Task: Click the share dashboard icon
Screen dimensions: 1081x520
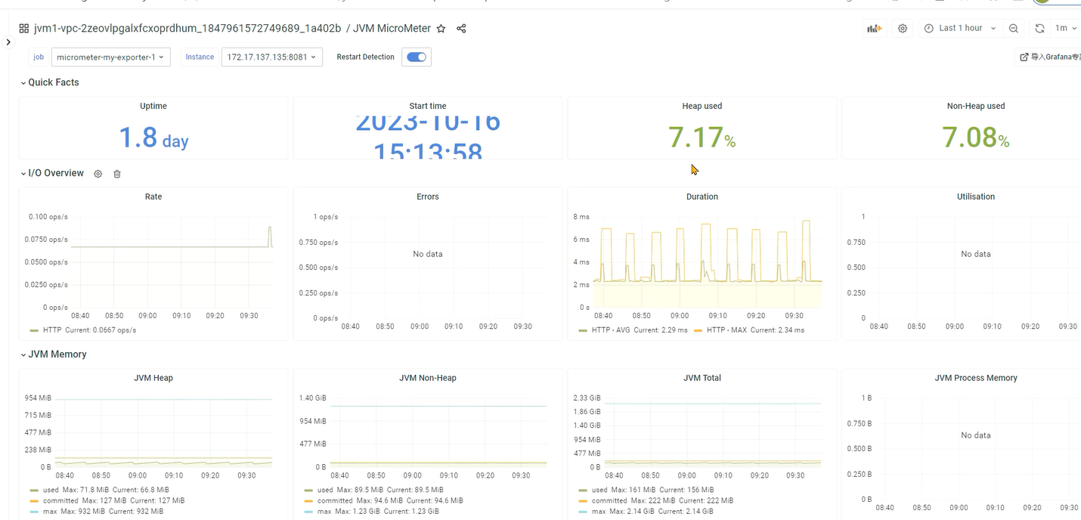Action: point(461,29)
